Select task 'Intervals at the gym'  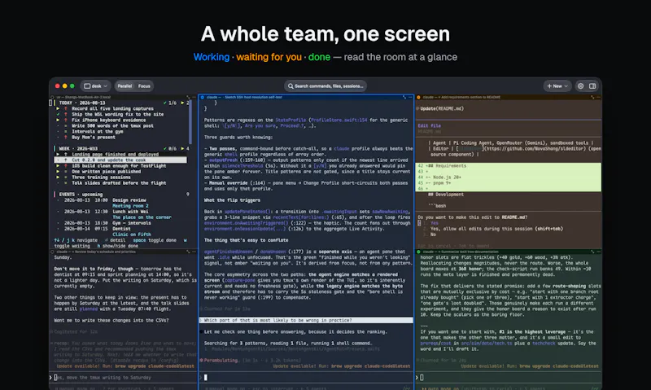(97, 131)
